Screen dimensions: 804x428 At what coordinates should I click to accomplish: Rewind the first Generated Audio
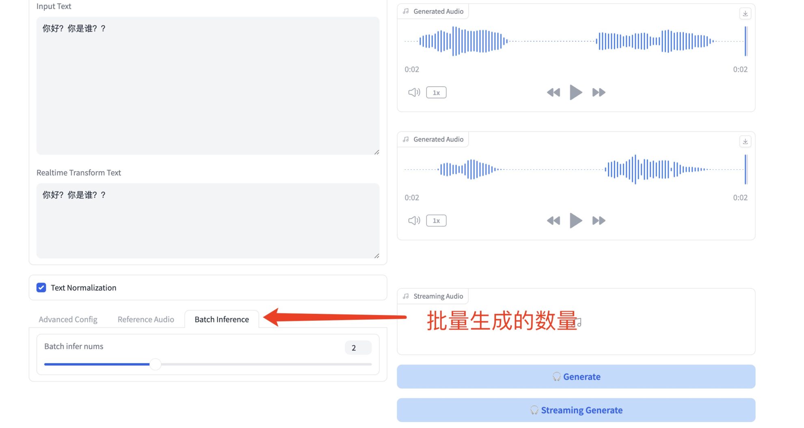(x=553, y=93)
